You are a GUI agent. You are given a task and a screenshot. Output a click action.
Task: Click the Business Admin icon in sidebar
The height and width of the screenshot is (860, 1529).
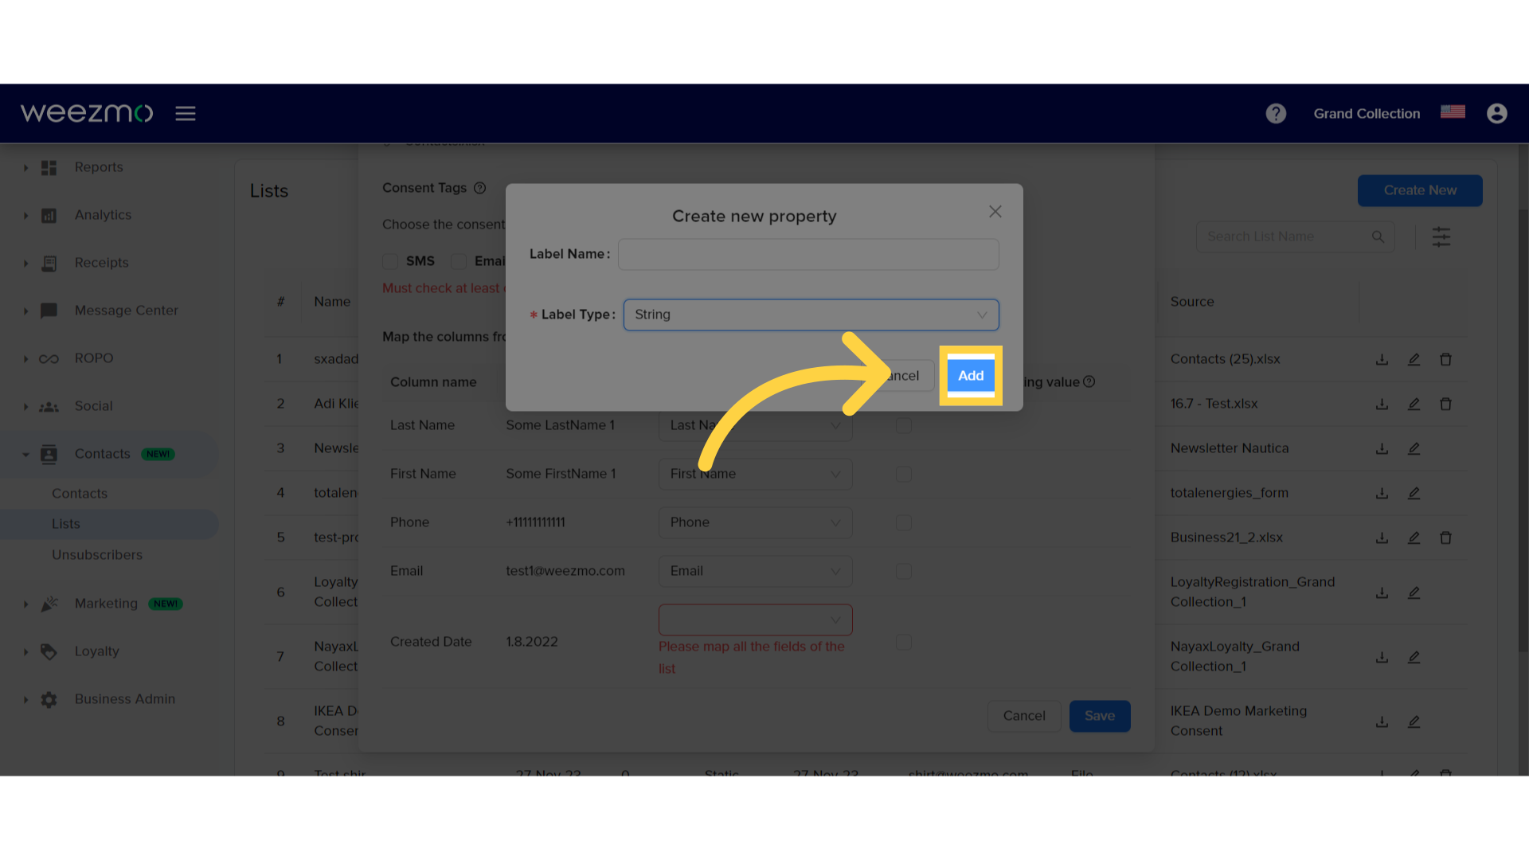(x=49, y=698)
